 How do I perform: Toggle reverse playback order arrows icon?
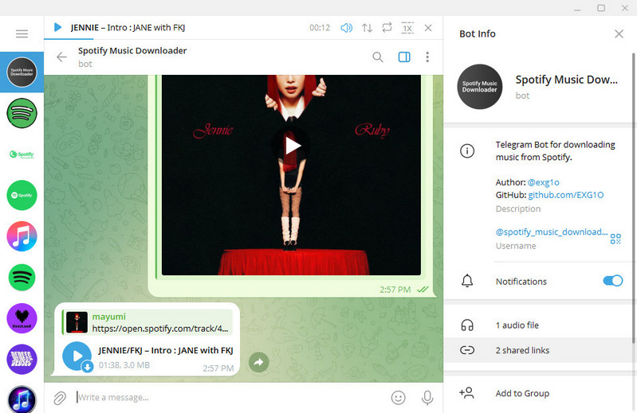(368, 28)
